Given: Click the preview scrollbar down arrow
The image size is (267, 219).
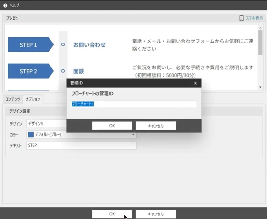Looking at the screenshot, I should pos(260,87).
